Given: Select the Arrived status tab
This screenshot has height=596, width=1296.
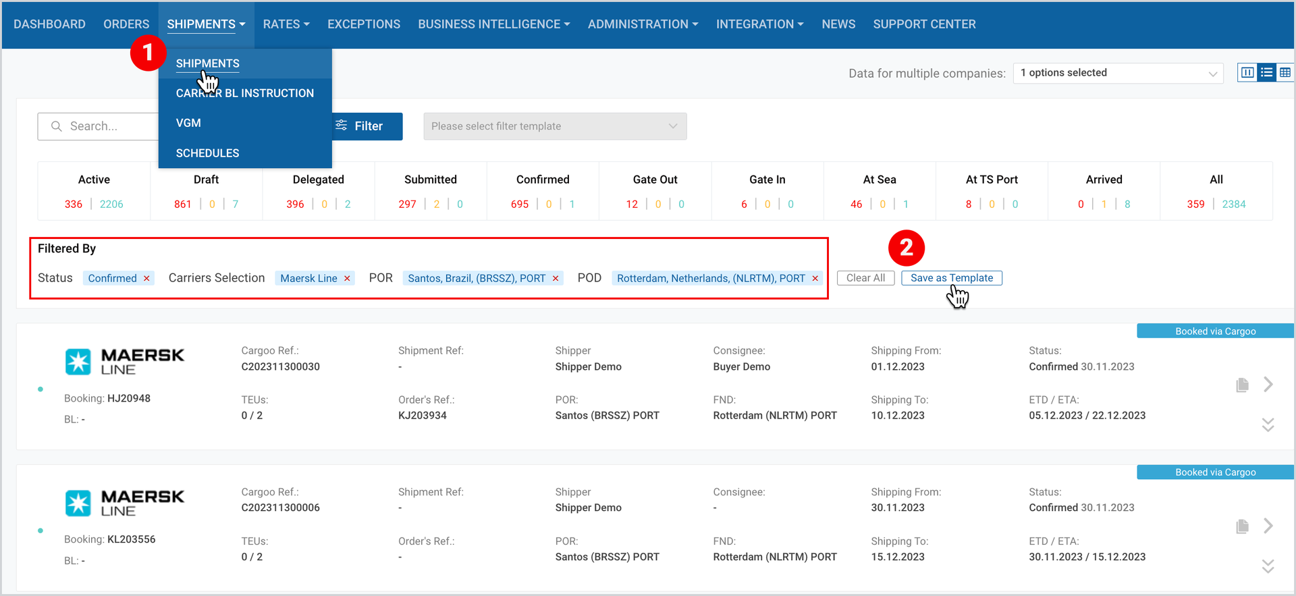Looking at the screenshot, I should [1104, 191].
